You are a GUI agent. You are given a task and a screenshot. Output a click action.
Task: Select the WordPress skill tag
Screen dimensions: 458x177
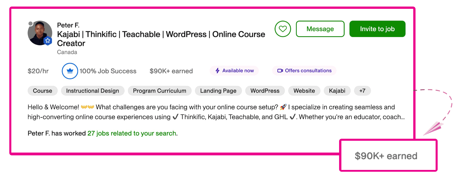pyautogui.click(x=265, y=91)
